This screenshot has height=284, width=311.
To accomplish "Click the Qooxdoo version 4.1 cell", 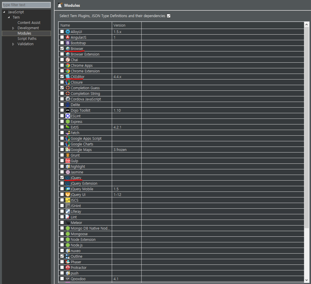I will 126,279.
